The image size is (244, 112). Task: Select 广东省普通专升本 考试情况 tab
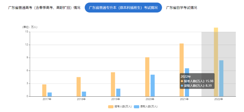click(x=123, y=7)
